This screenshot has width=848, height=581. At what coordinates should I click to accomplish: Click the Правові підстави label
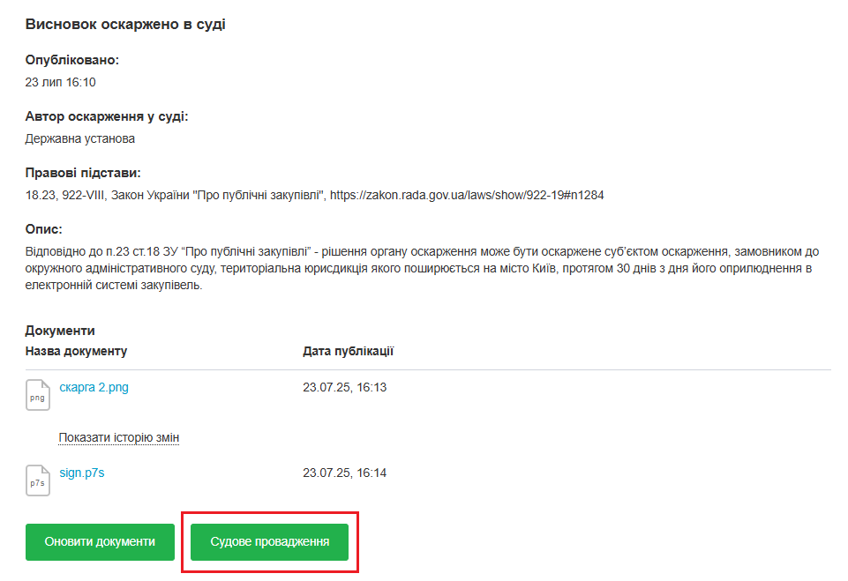83,173
